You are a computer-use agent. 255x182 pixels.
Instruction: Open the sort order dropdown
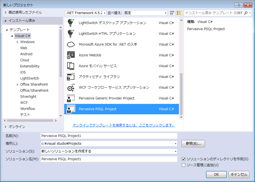coord(145,13)
